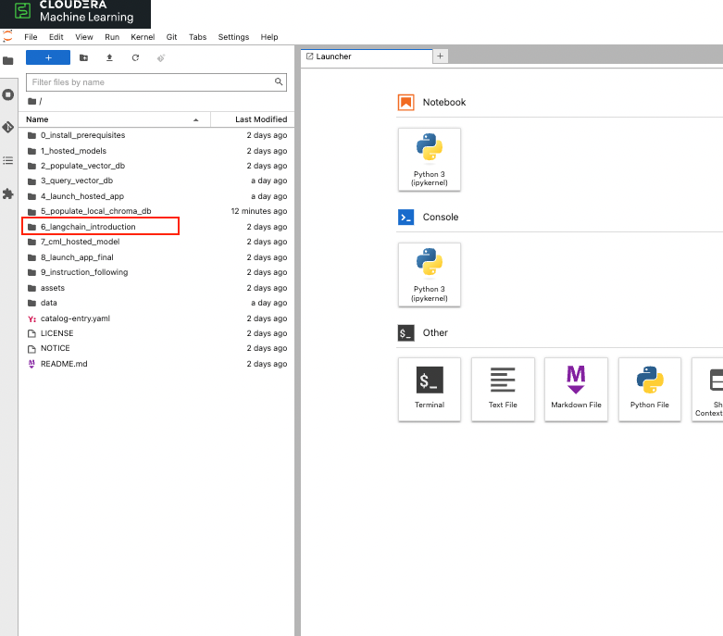The height and width of the screenshot is (636, 723).
Task: Create a new Markdown File
Action: [x=576, y=389]
